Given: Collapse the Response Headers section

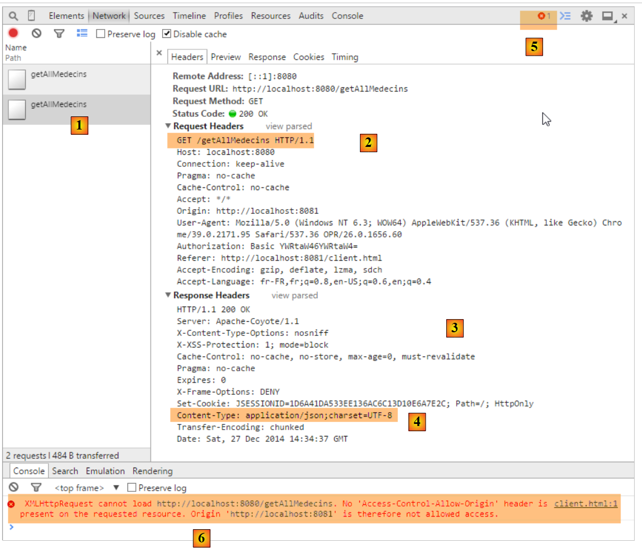Looking at the screenshot, I should click(x=168, y=295).
